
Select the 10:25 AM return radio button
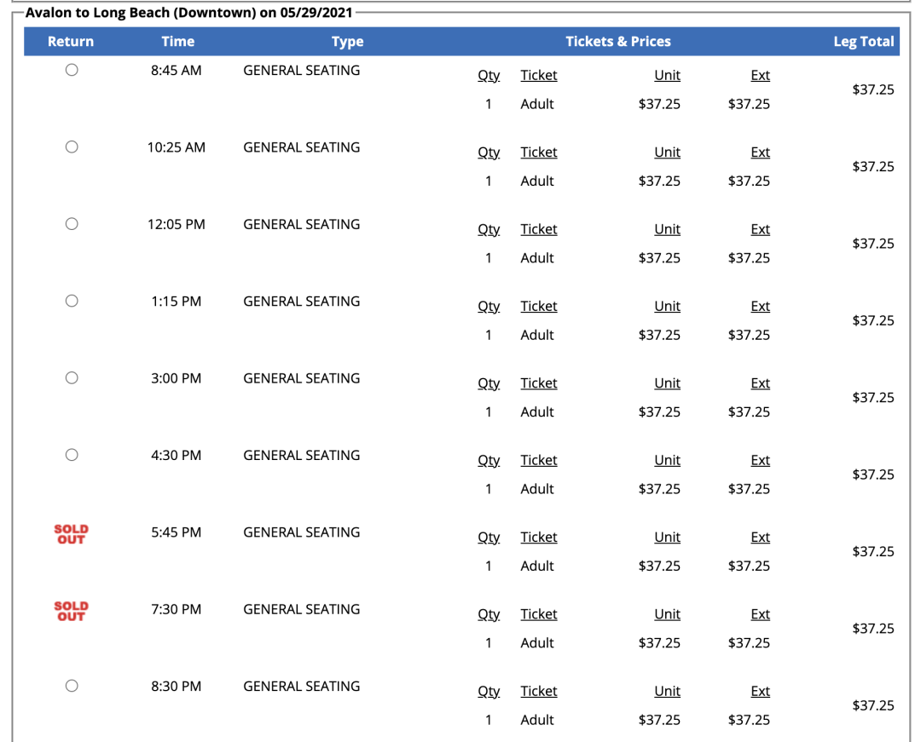pyautogui.click(x=72, y=147)
